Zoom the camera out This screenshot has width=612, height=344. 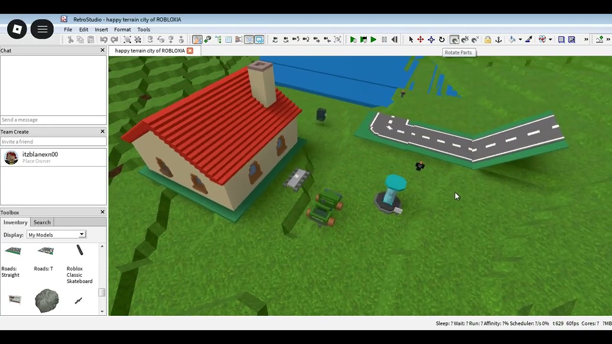tap(327, 40)
